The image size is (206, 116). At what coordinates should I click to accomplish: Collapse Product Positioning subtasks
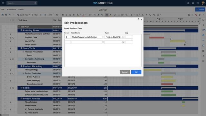click(x=23, y=73)
